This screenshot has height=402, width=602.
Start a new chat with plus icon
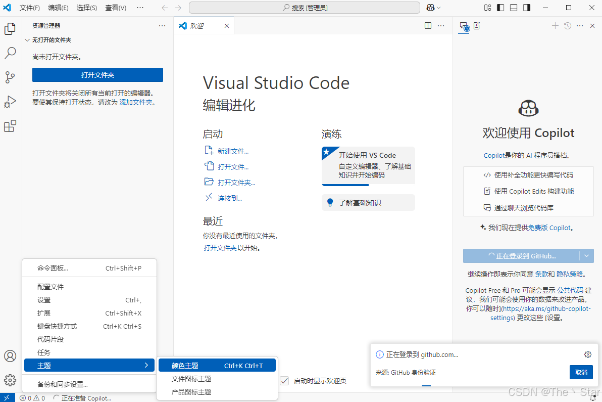(x=555, y=26)
